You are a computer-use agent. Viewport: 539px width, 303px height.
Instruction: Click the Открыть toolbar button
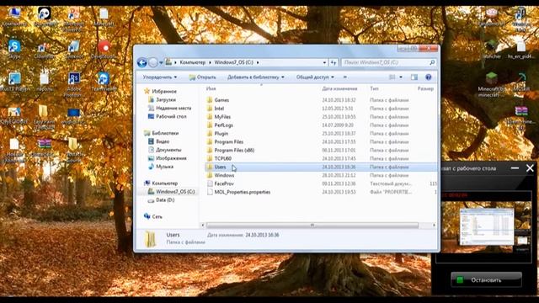click(x=202, y=77)
